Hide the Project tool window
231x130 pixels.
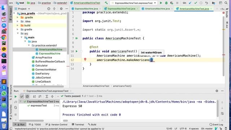point(66,9)
